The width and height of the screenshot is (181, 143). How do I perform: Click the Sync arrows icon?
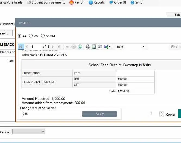[x=132, y=2]
